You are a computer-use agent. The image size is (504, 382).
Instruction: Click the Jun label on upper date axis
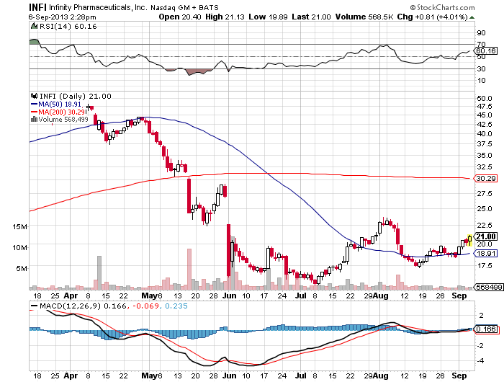click(230, 296)
